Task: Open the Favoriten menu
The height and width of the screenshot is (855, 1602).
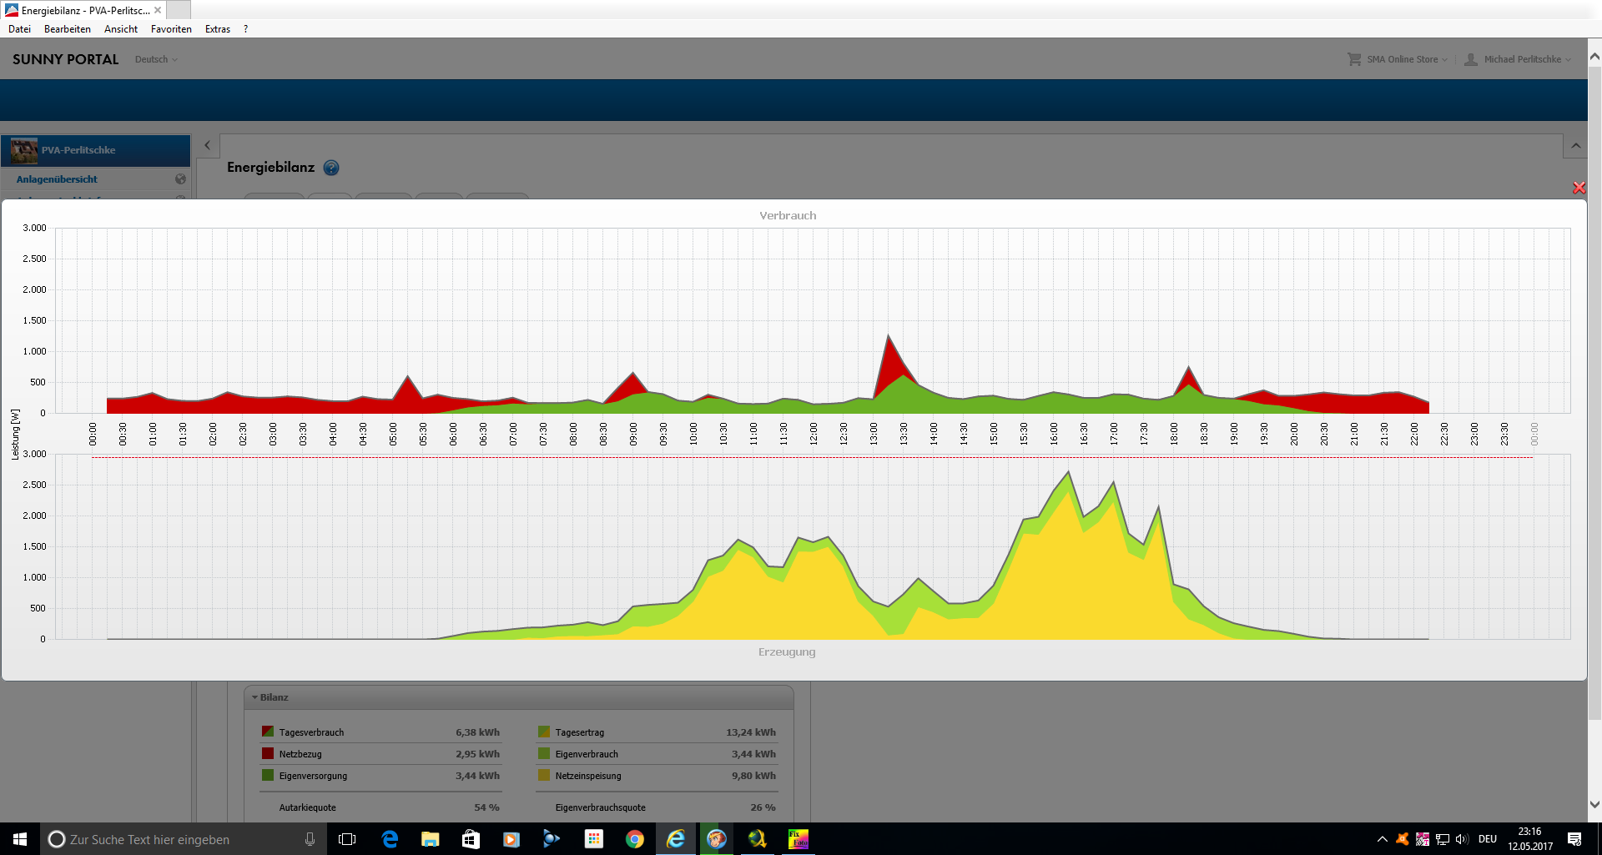Action: click(171, 29)
